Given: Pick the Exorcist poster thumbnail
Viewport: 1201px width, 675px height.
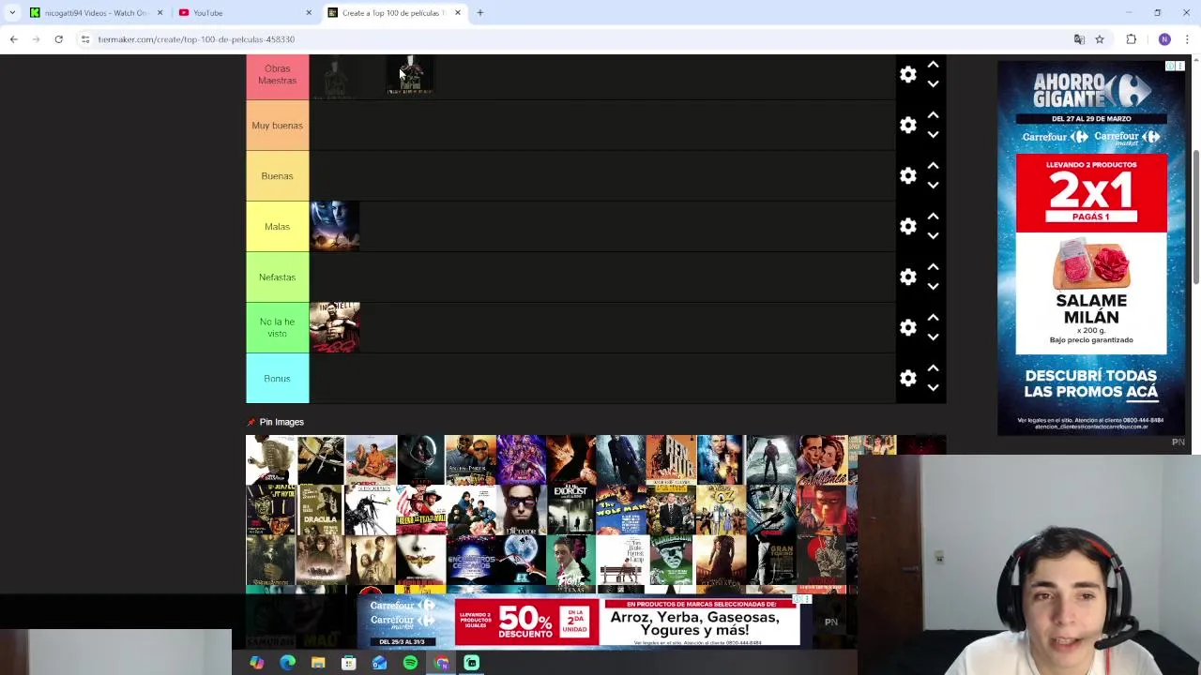Looking at the screenshot, I should pyautogui.click(x=570, y=510).
